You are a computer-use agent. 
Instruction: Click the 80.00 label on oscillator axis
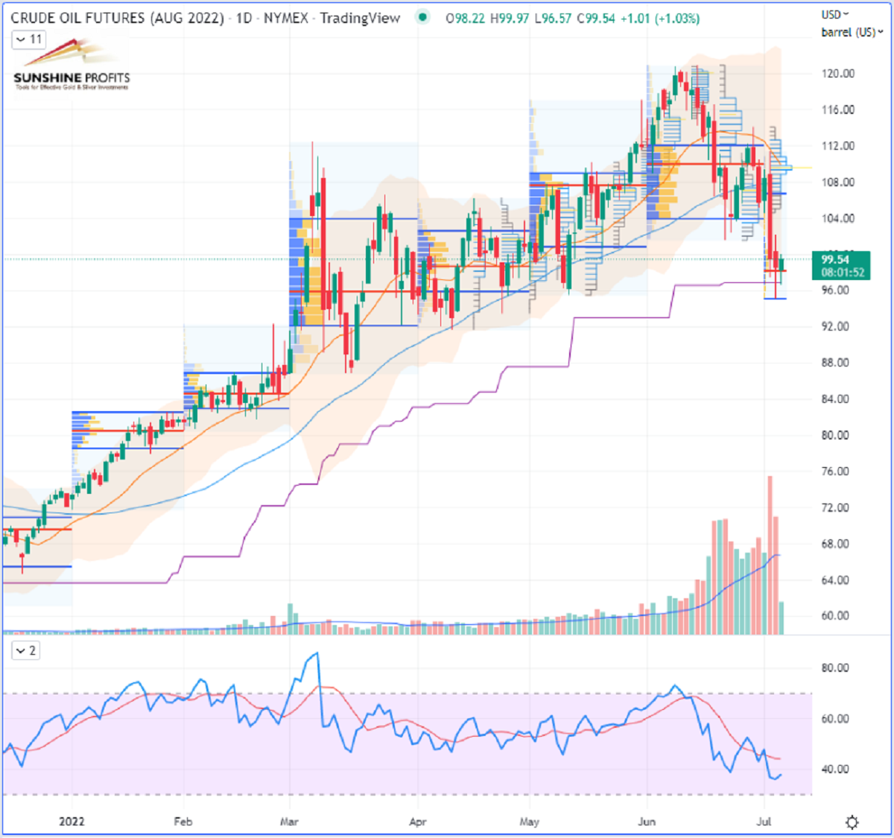(x=834, y=668)
